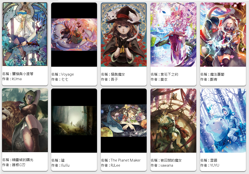Image resolution: width=249 pixels, height=174 pixels.
Task: Open the 紫花下之約 artwork image
Action: [173, 35]
